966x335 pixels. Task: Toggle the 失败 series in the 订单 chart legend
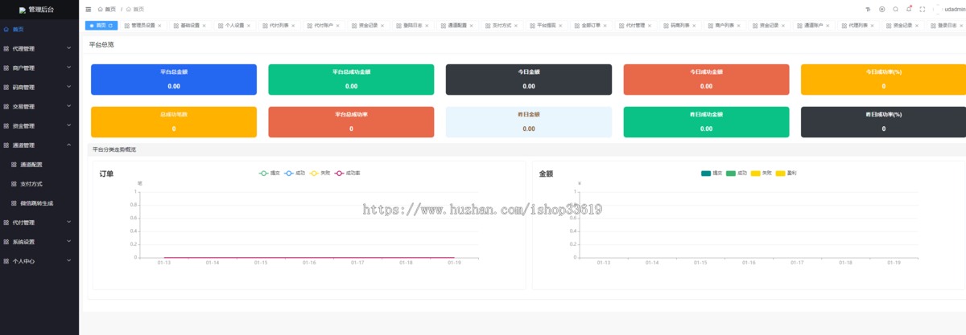[x=320, y=173]
